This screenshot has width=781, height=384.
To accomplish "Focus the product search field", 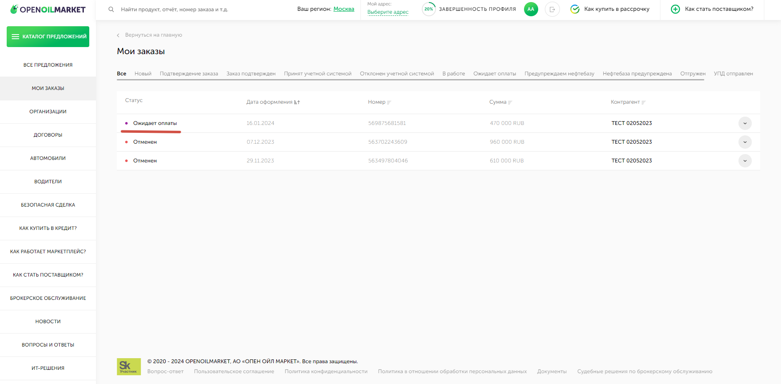I will [174, 9].
